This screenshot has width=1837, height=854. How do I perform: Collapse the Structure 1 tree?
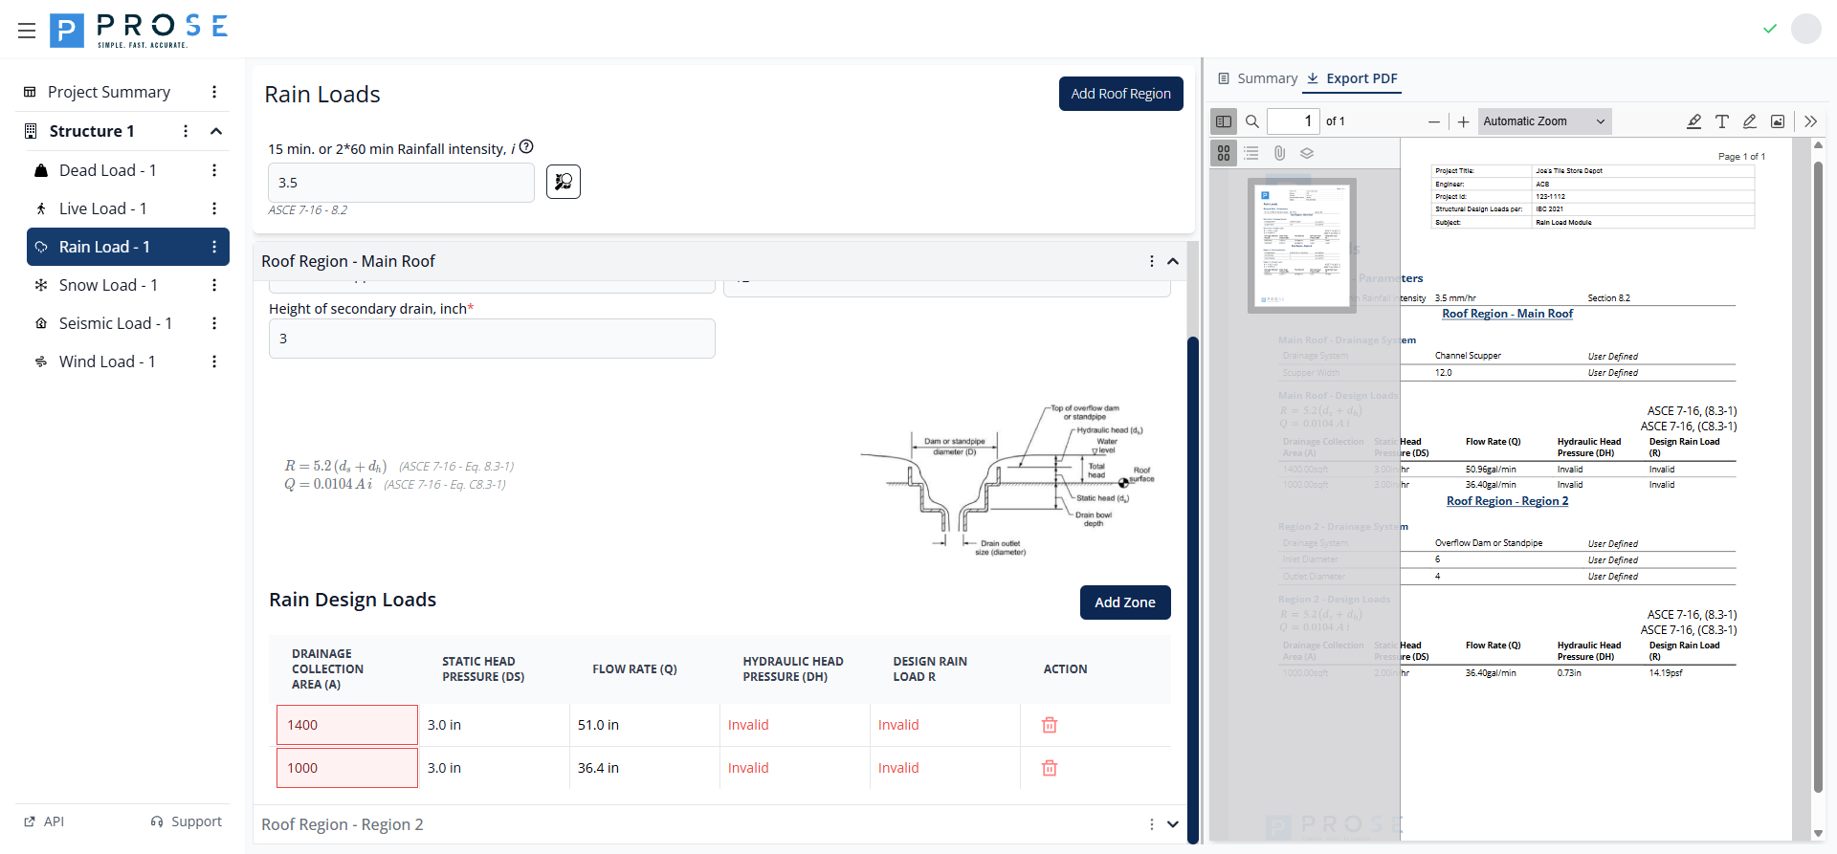pos(216,131)
